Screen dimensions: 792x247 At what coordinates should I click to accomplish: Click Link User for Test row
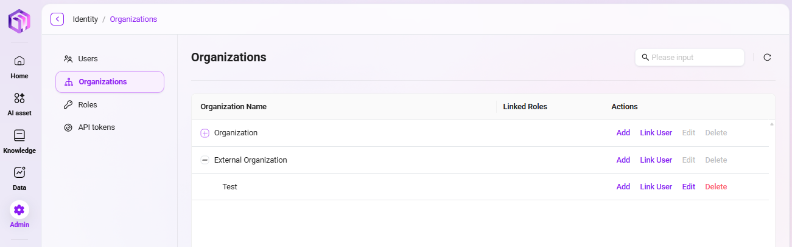coord(656,187)
